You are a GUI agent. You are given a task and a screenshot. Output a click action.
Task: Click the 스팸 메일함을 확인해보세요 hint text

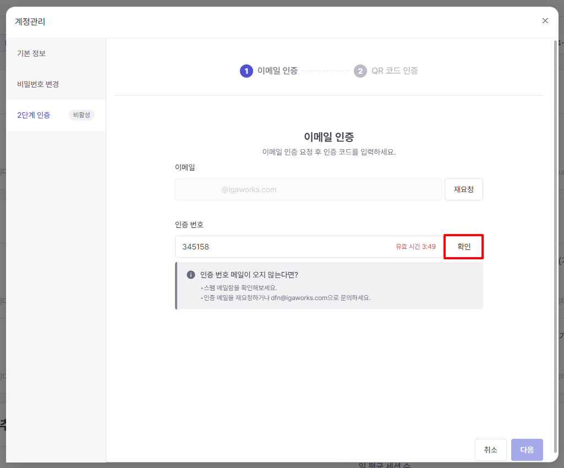[x=240, y=287]
